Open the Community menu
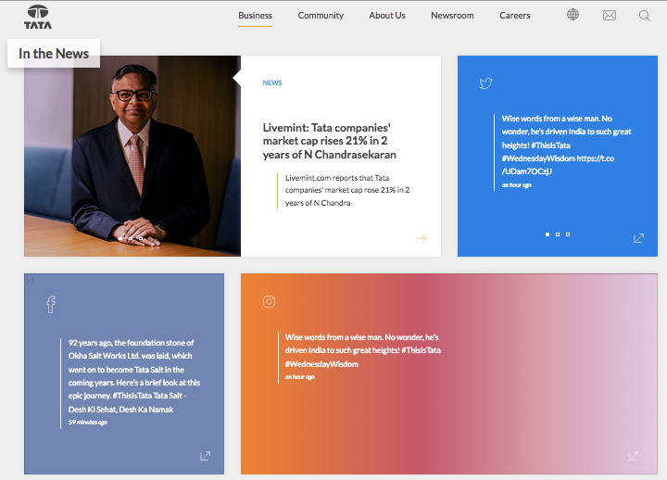Viewport: 667px width, 480px height. point(321,16)
